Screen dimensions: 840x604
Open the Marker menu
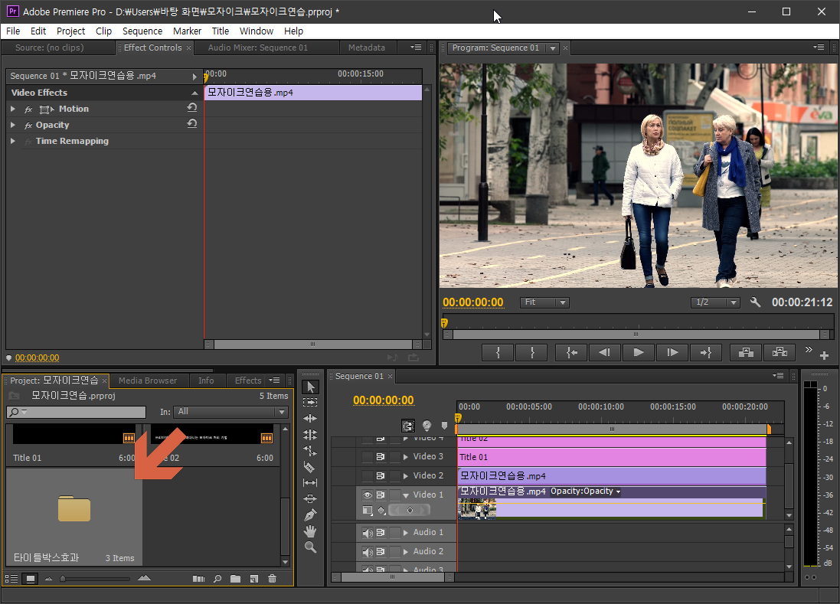pyautogui.click(x=187, y=31)
